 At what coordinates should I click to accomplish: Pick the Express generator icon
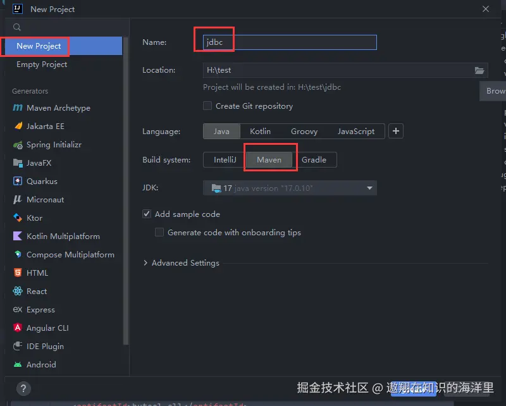(18, 309)
